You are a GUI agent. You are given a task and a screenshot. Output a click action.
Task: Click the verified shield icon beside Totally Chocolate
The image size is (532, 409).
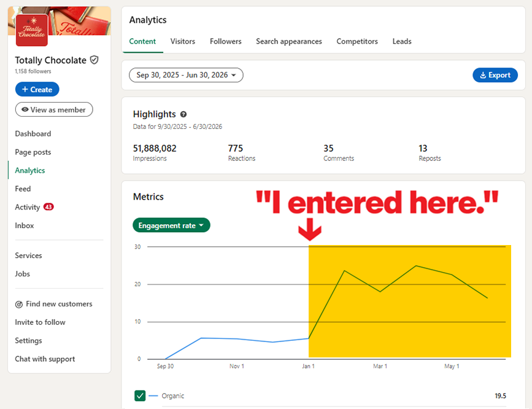click(94, 60)
